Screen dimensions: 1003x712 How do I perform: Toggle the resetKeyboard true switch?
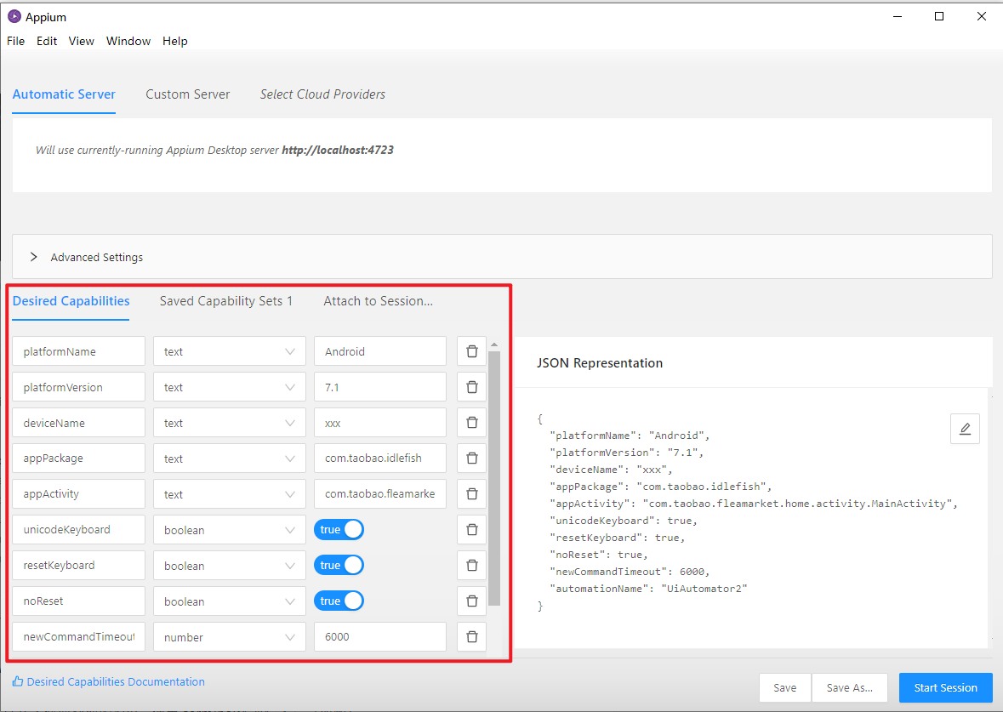click(x=339, y=566)
